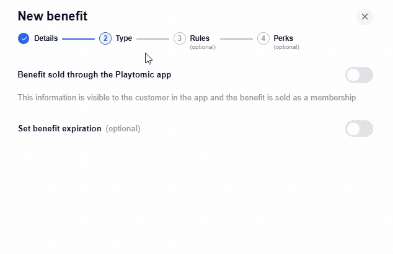Image resolution: width=393 pixels, height=254 pixels.
Task: Close the New benefit dialog
Action: (364, 17)
